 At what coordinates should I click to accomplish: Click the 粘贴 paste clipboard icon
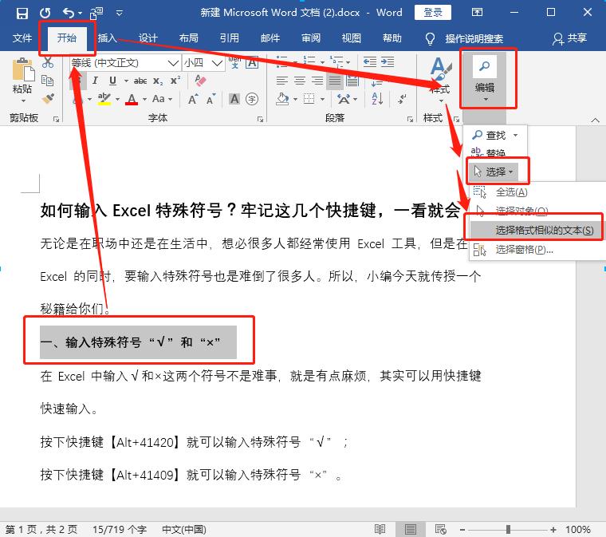[23, 70]
